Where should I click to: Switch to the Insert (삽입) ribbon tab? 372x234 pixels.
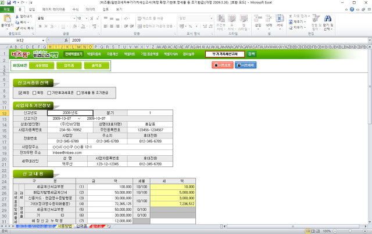pos(32,9)
